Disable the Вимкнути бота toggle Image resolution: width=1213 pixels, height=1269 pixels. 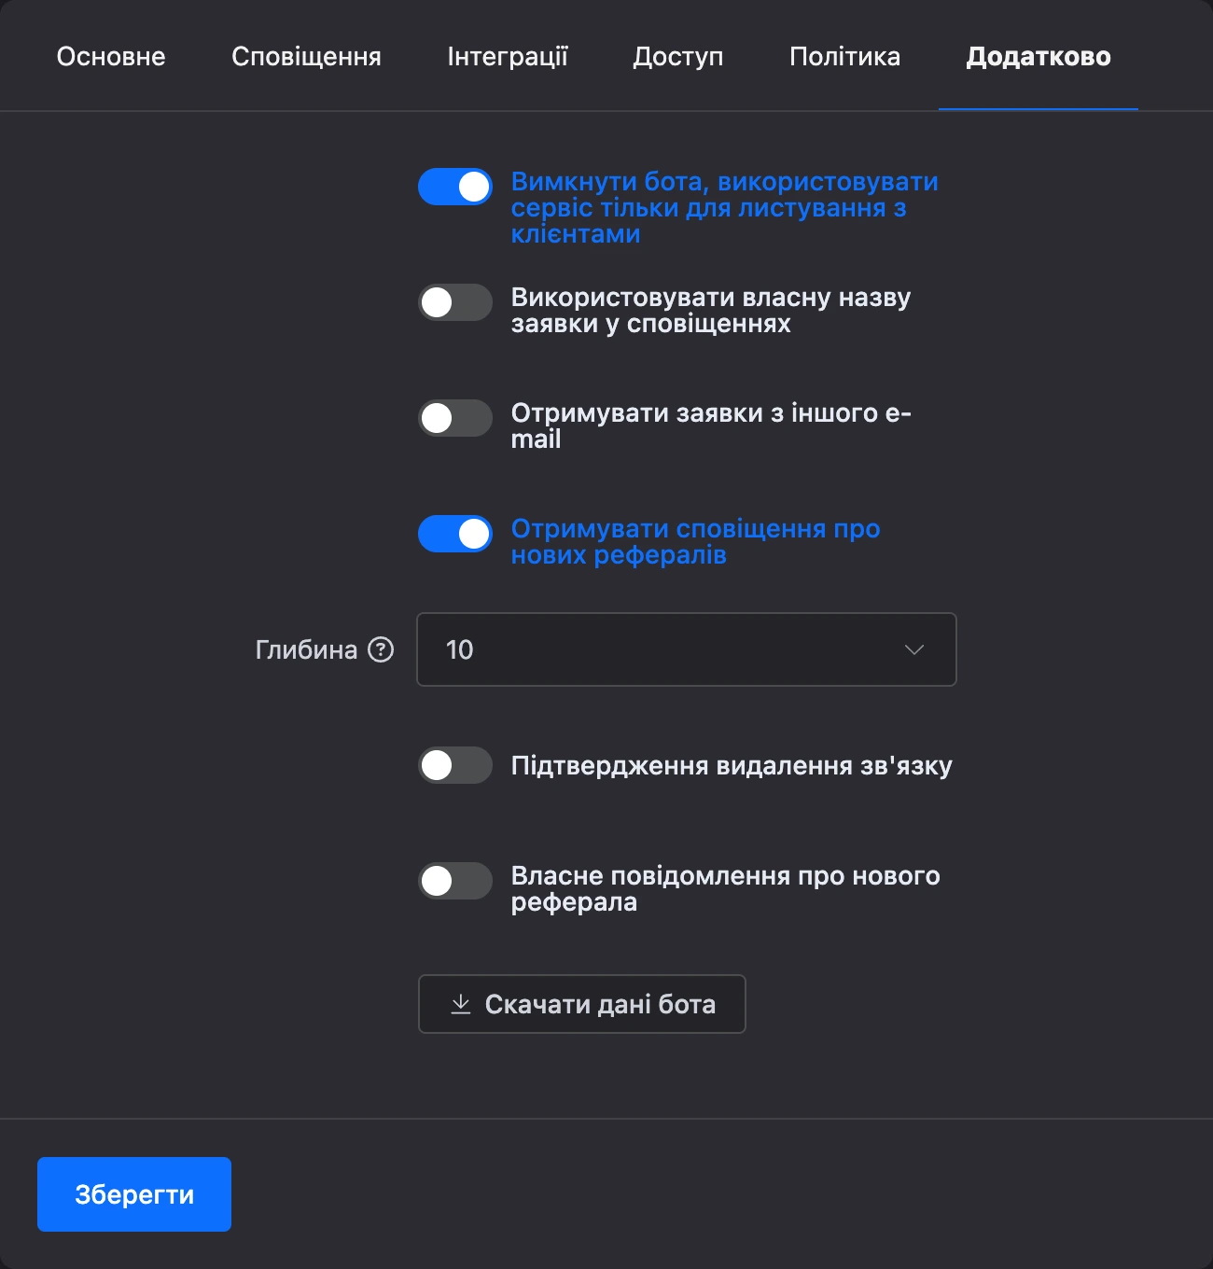455,187
